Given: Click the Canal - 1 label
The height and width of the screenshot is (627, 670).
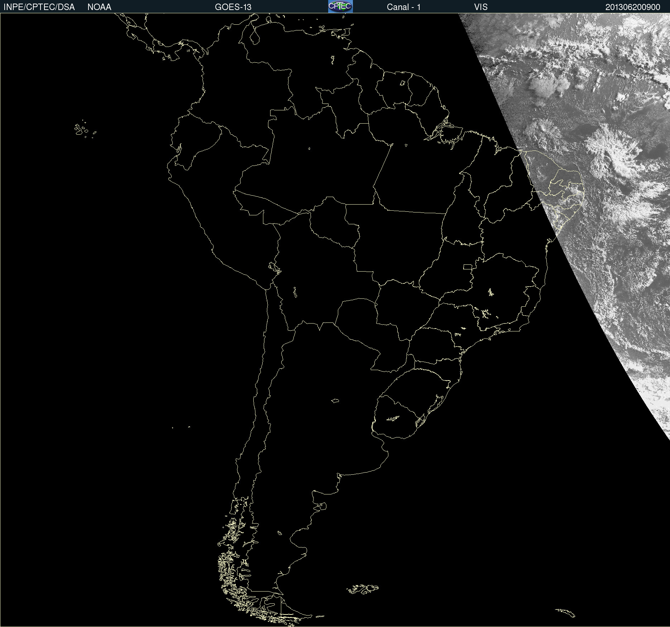Looking at the screenshot, I should [x=403, y=7].
